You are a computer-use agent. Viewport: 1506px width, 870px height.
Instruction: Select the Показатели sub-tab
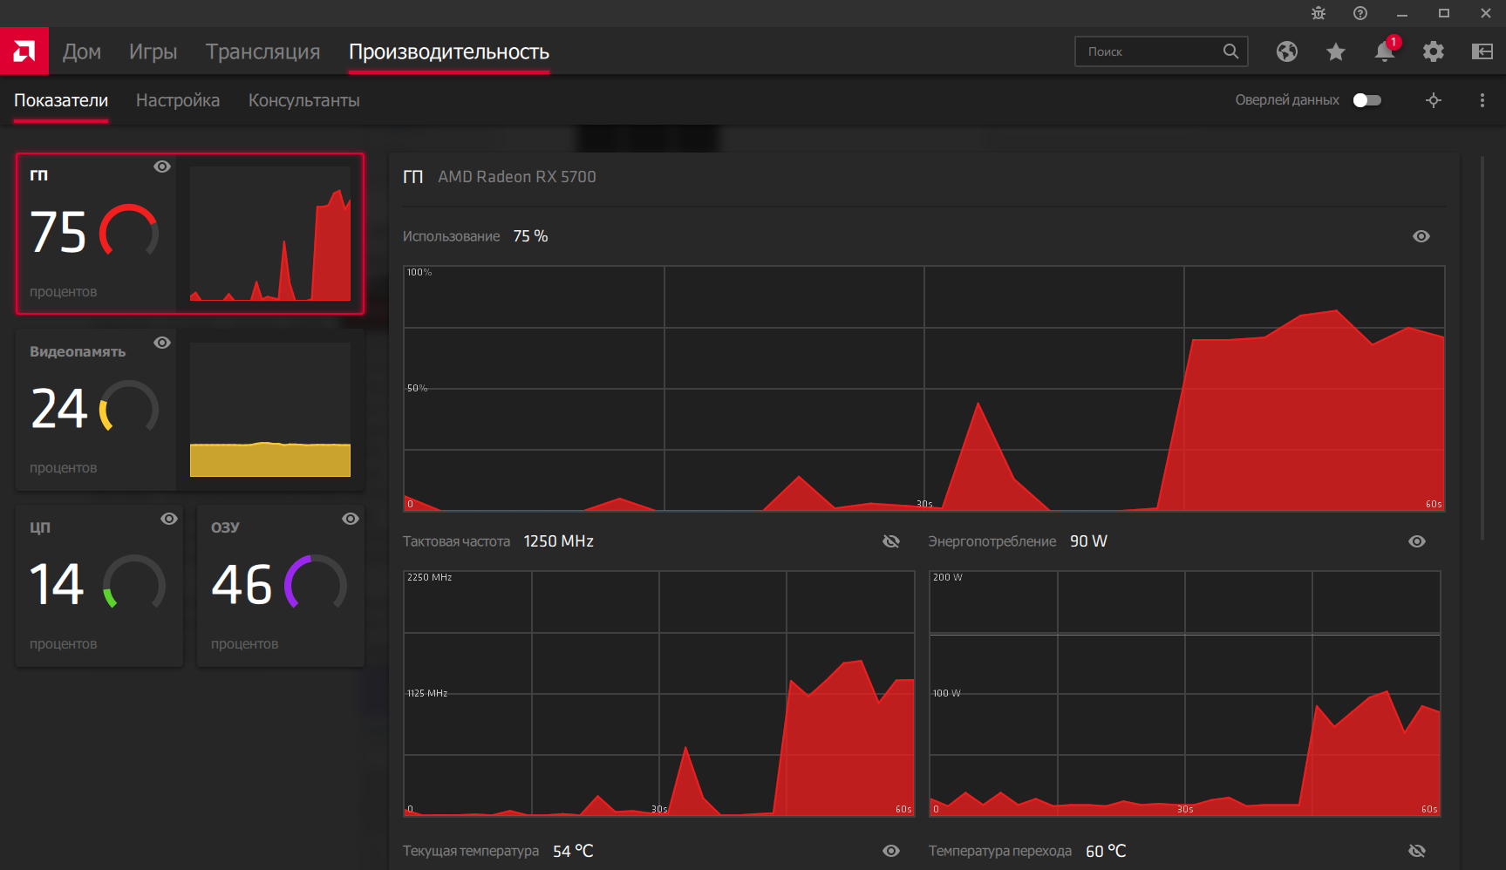click(x=61, y=100)
